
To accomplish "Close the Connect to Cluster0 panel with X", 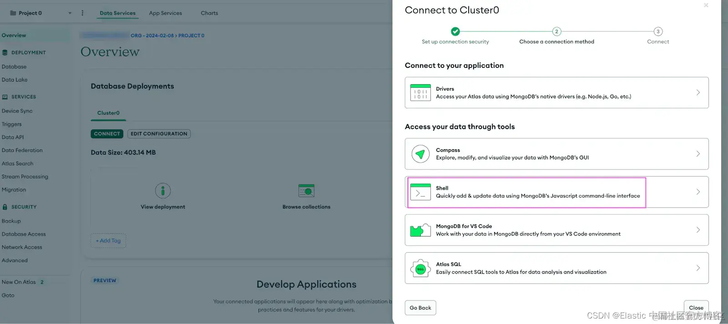I will click(x=706, y=5).
